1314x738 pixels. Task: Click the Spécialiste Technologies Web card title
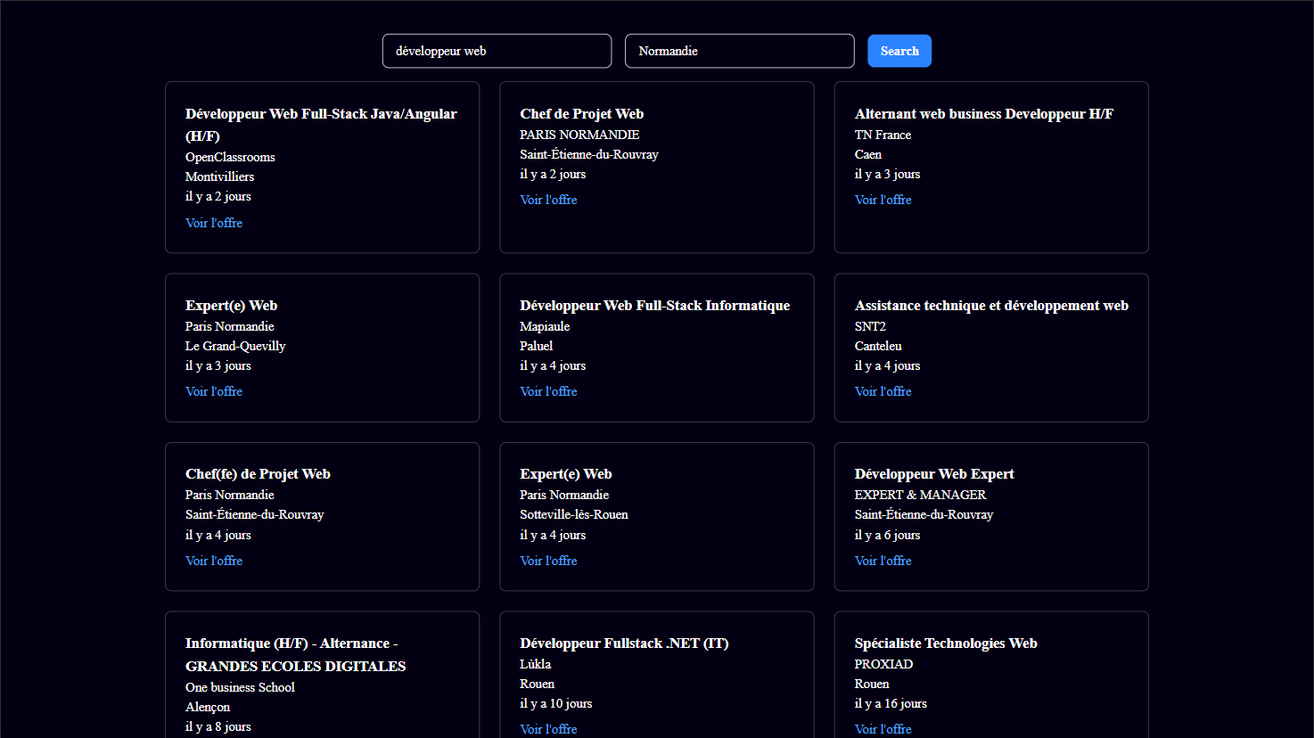point(945,644)
